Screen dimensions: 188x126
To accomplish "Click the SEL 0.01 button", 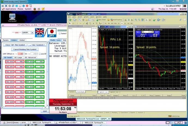I will (x=10, y=62).
